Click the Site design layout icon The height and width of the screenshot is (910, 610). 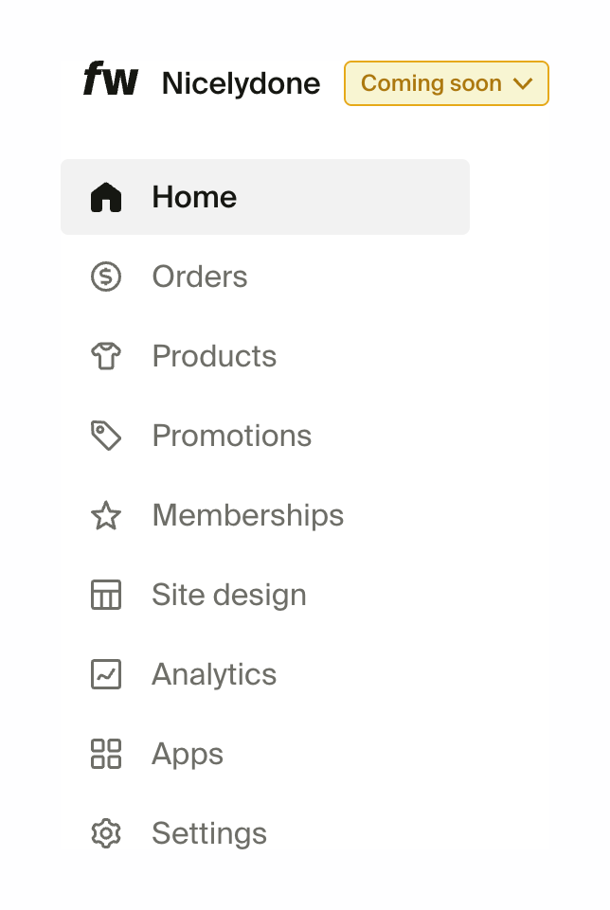pos(107,595)
